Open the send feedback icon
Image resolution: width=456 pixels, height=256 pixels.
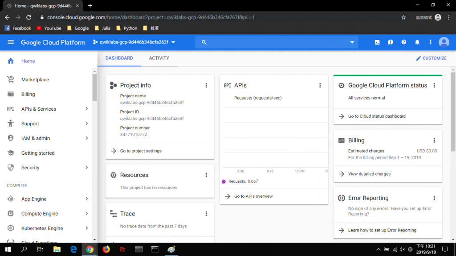coord(391,42)
